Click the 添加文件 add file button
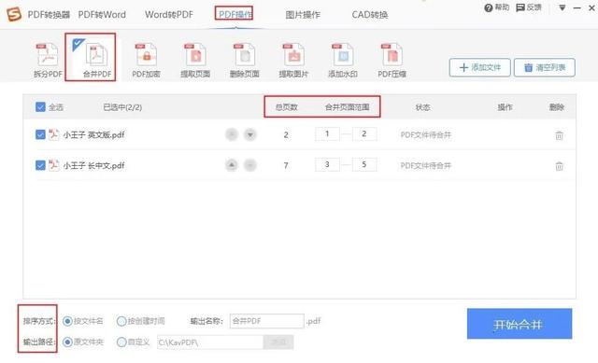Screen dimensions: 598x363 click(x=479, y=68)
